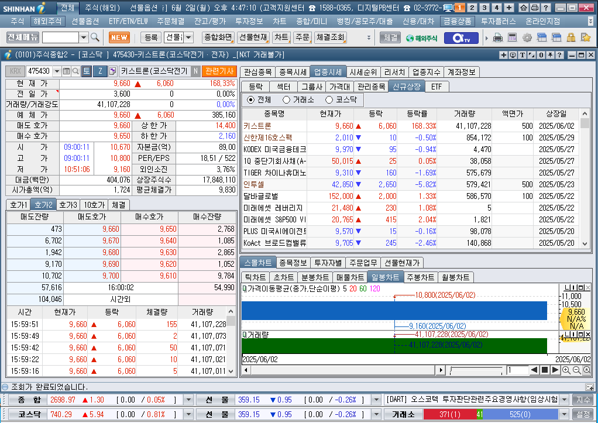Click the 종합화면 toolbar button
Screen dimensions: 598x423
[x=218, y=37]
